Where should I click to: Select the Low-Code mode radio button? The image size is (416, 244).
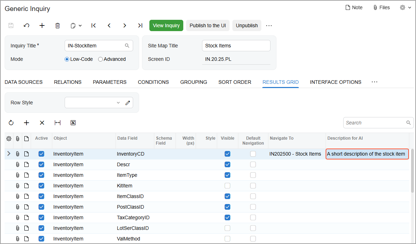click(67, 59)
